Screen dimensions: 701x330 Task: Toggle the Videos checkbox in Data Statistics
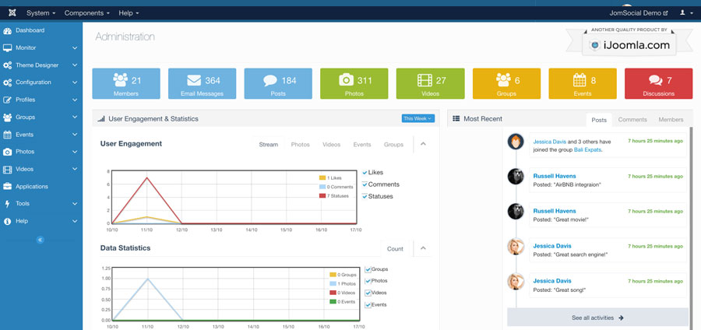point(368,293)
